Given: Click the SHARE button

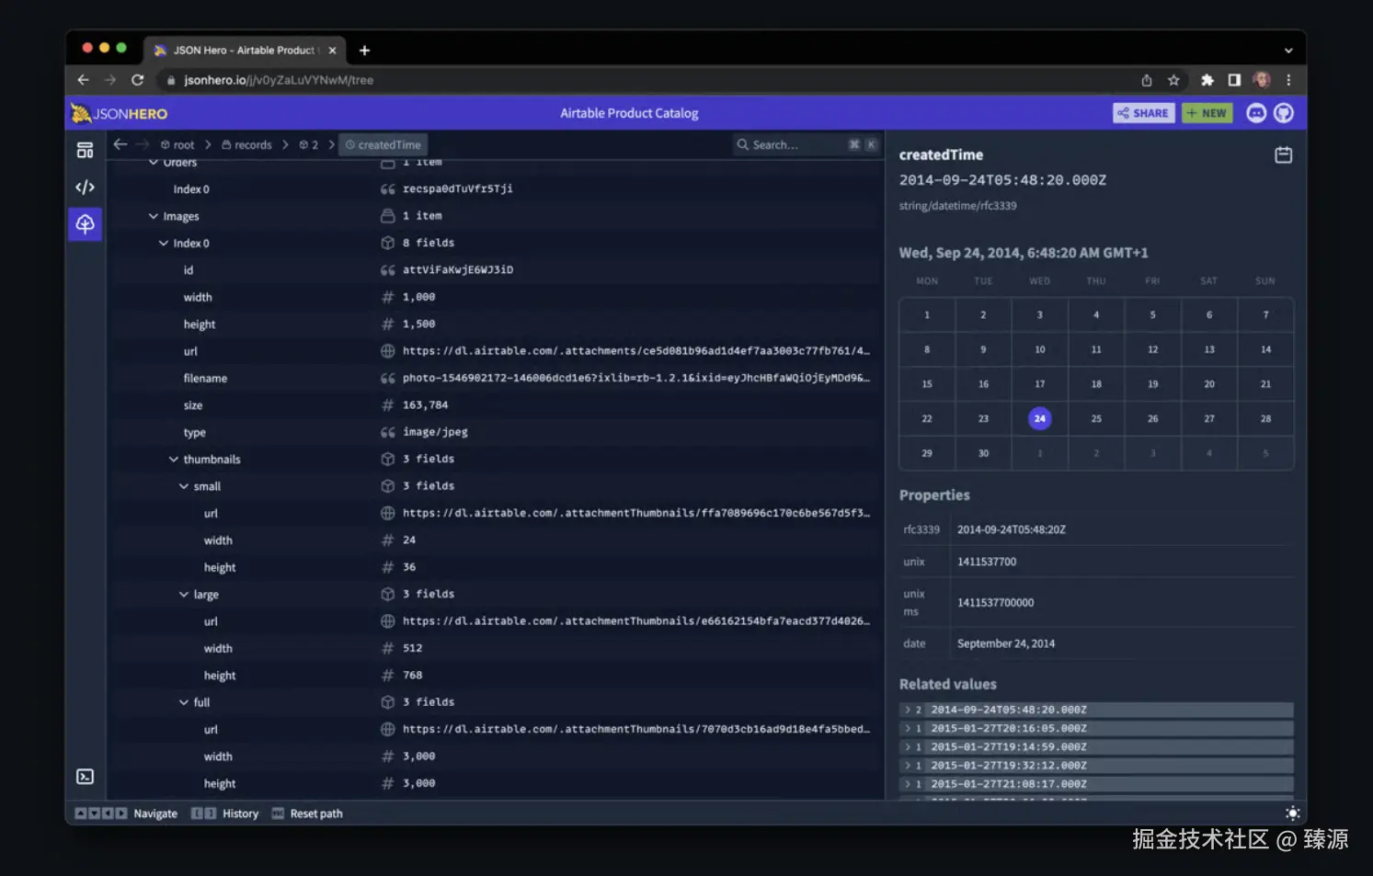Looking at the screenshot, I should [x=1143, y=113].
